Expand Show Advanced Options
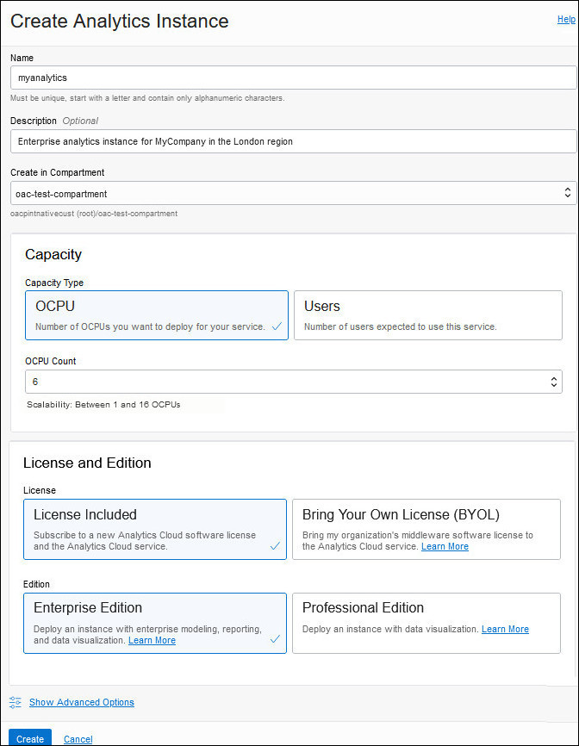579x746 pixels. (81, 702)
